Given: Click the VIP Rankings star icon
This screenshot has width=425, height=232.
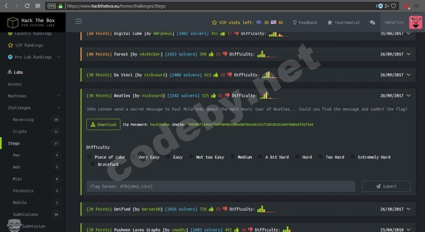Looking at the screenshot, I should coord(10,45).
